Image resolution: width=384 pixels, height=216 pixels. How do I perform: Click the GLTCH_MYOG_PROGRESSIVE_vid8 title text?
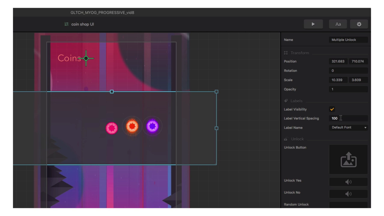click(x=102, y=13)
